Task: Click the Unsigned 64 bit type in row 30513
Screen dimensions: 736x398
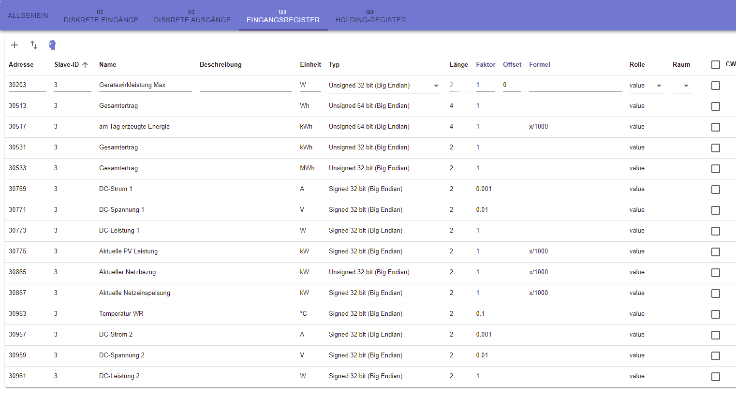Action: click(x=369, y=106)
